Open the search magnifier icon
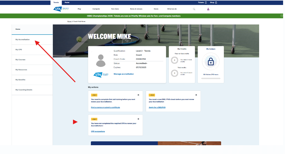Image resolution: width=285 pixels, height=154 pixels. click(194, 9)
